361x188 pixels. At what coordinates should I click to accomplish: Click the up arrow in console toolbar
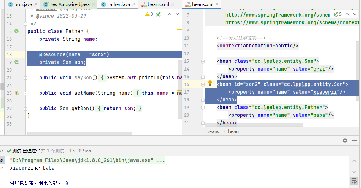(354, 162)
